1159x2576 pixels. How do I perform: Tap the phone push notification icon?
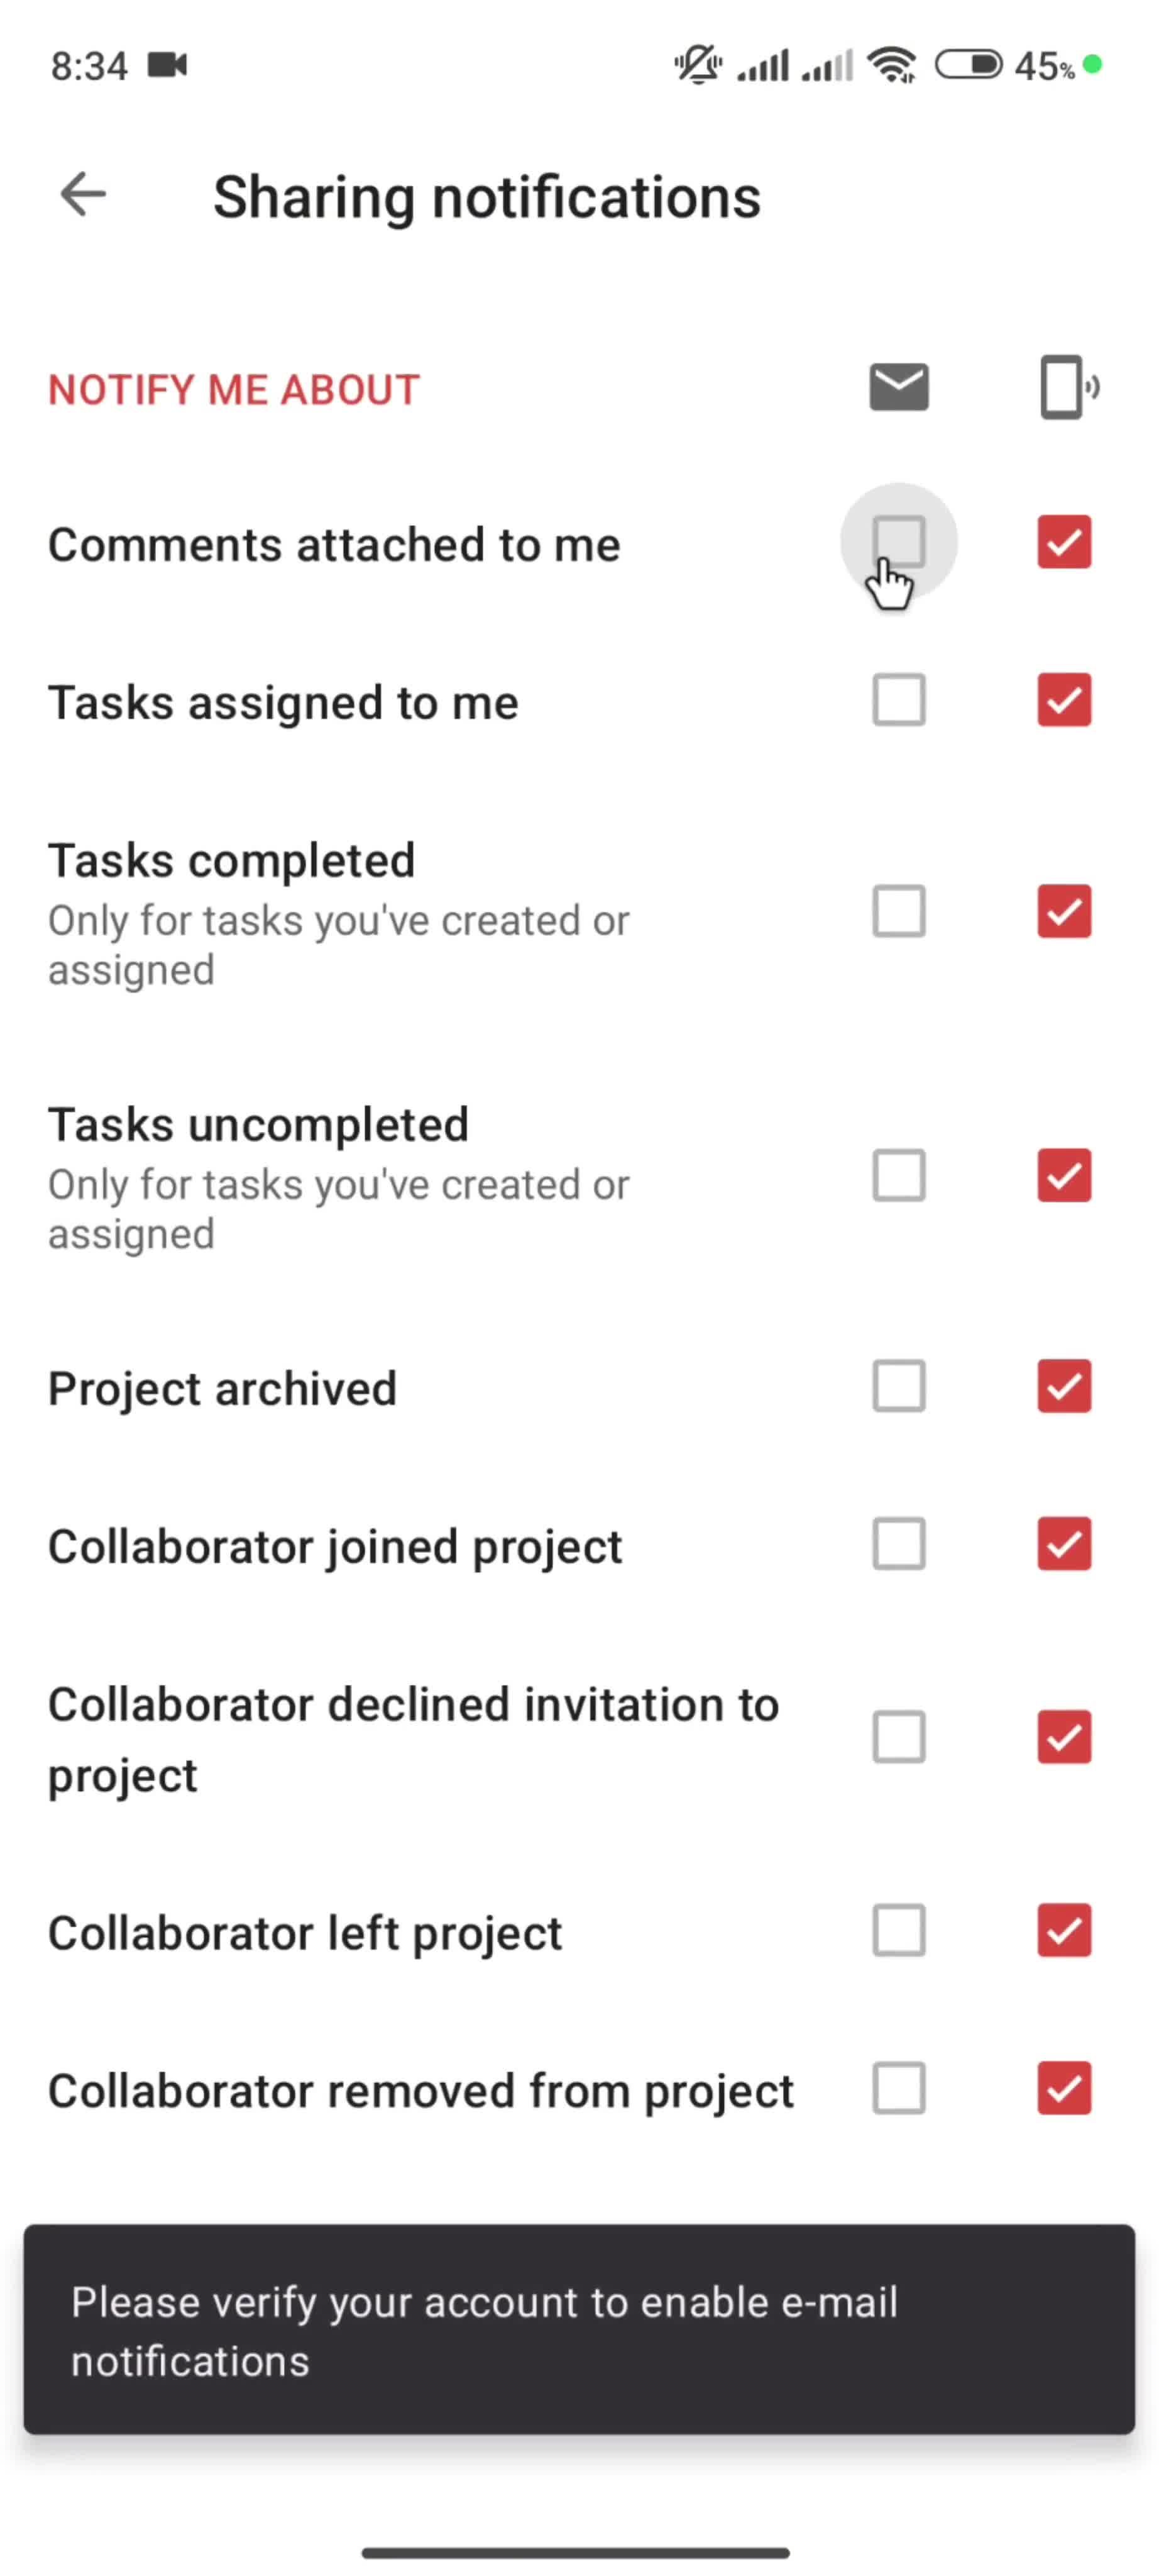pyautogui.click(x=1067, y=387)
